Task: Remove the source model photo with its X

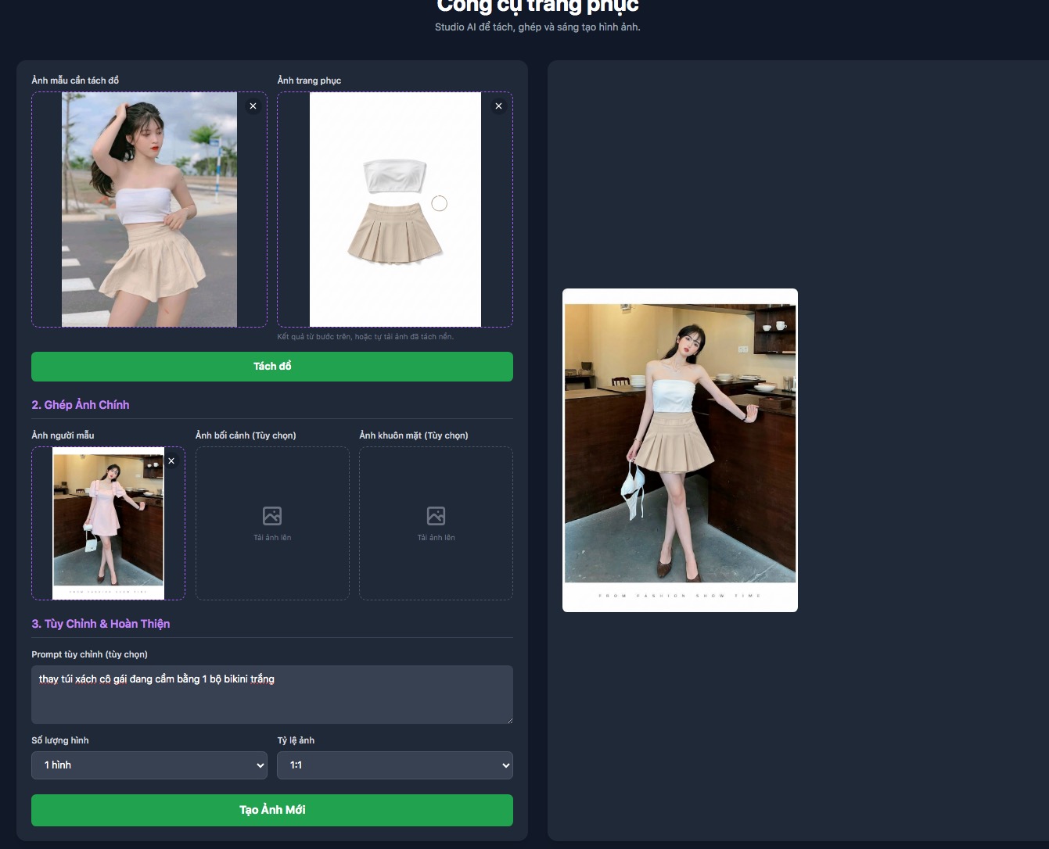Action: click(253, 106)
